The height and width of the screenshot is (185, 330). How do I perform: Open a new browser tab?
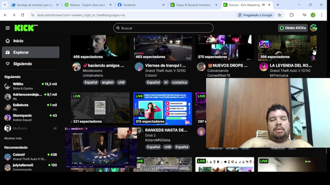[x=278, y=5]
